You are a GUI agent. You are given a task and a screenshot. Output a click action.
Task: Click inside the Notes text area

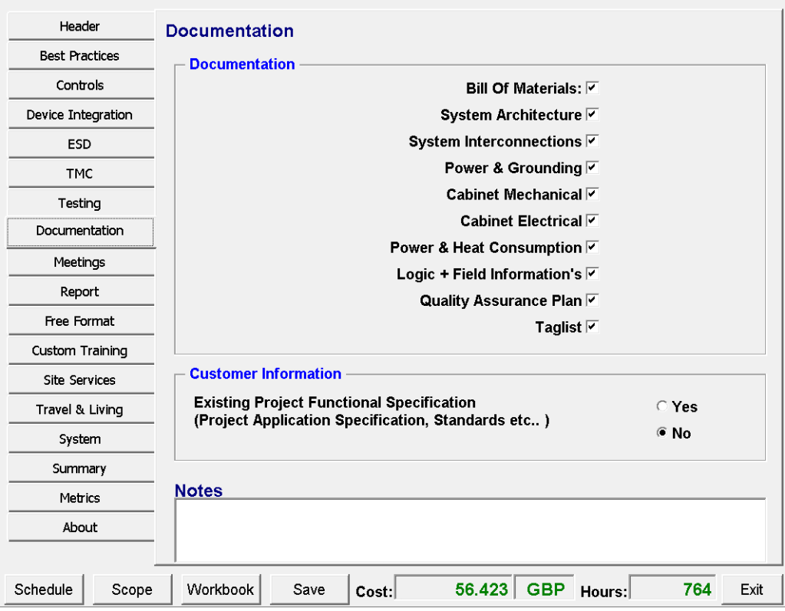[470, 531]
